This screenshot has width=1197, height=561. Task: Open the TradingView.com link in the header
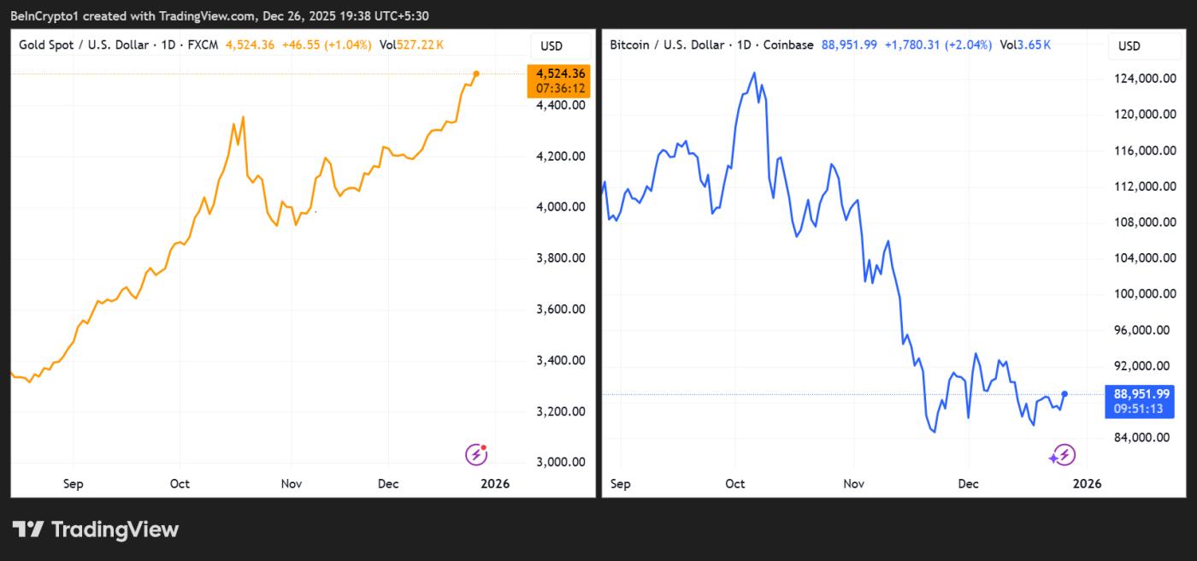click(209, 15)
